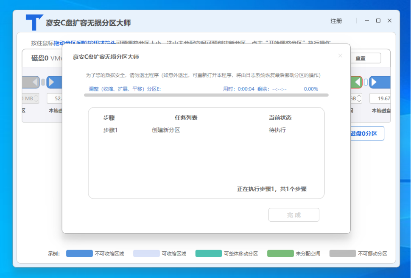Click the light lavender 可收缩区域 swatch

click(x=146, y=253)
